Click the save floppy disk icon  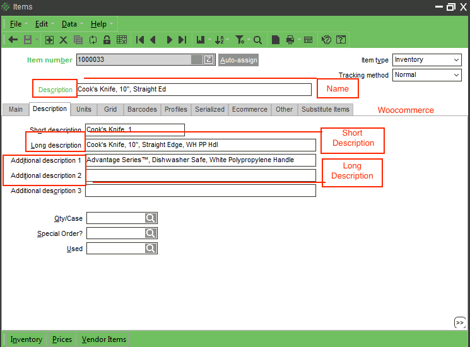point(28,40)
